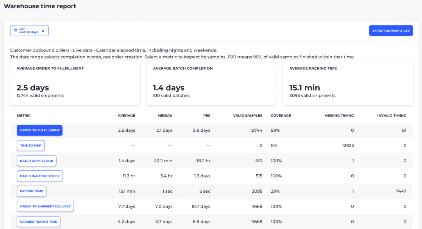Click the 3.4 hr median value

pyautogui.click(x=166, y=176)
